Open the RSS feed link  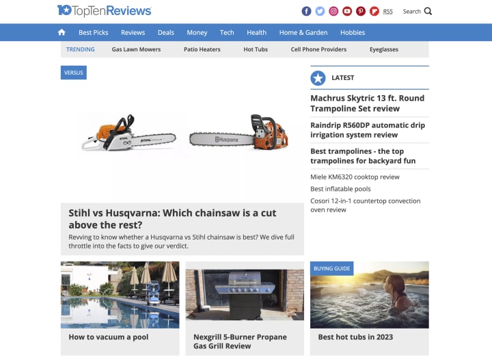388,12
